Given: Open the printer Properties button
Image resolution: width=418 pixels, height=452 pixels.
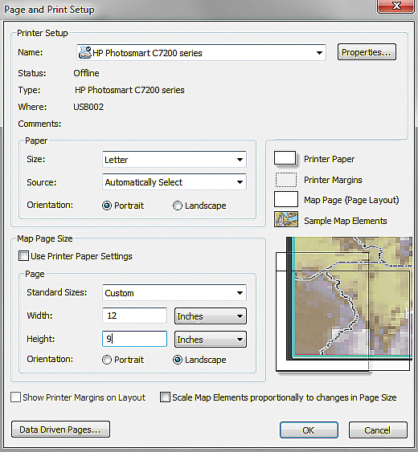Looking at the screenshot, I should pos(367,52).
